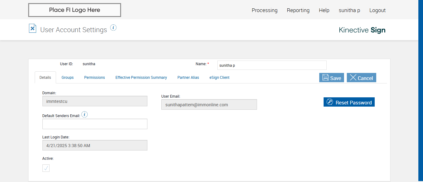Click the Name input field
Screen dimensions: 423x182
coord(272,66)
